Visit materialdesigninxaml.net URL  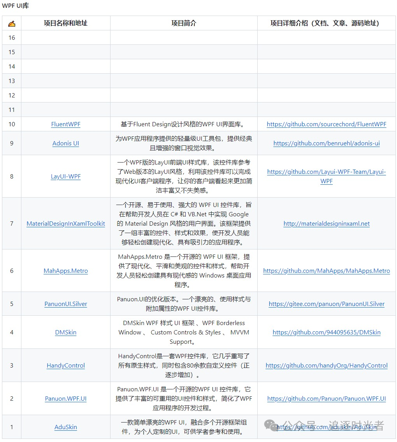pos(326,224)
